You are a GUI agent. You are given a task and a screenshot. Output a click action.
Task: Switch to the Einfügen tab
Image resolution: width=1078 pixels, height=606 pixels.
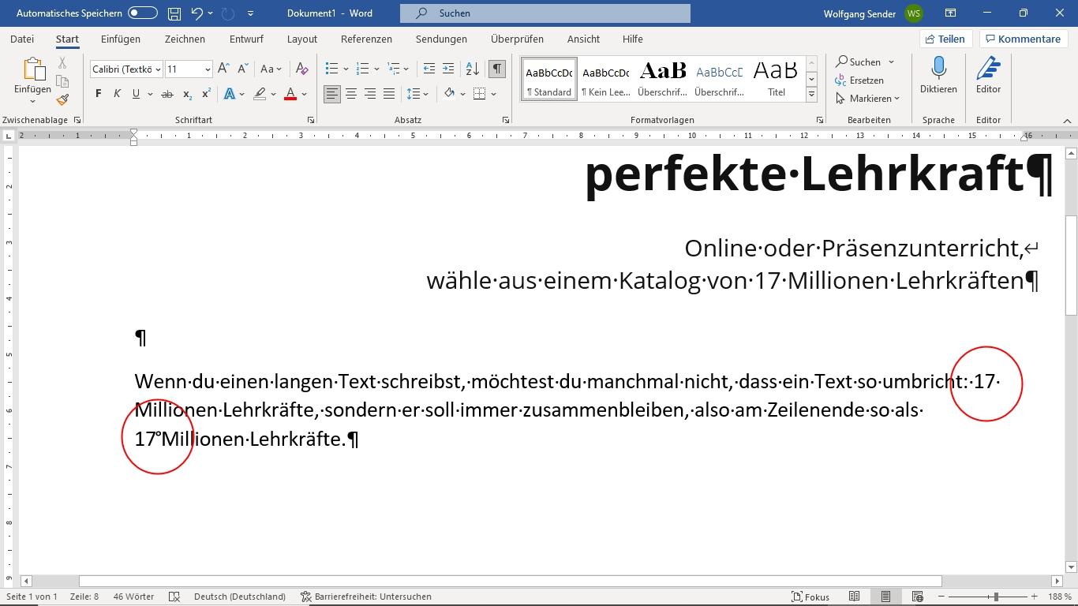(121, 39)
